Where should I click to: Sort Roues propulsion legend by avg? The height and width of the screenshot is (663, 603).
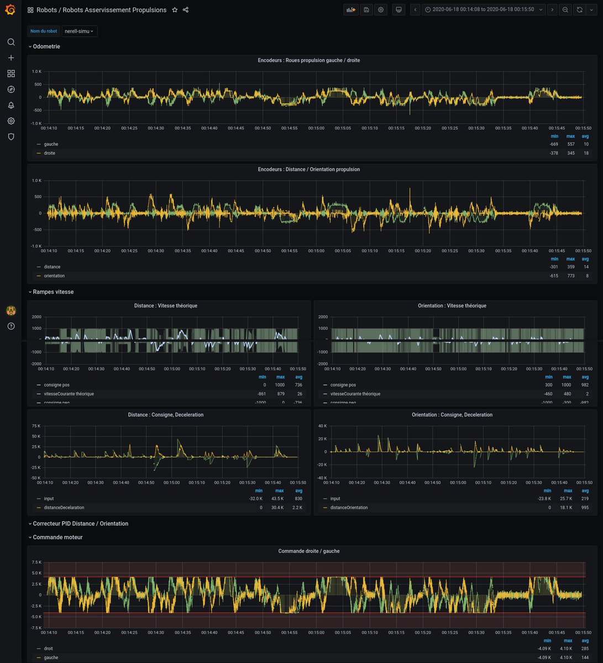tap(585, 136)
